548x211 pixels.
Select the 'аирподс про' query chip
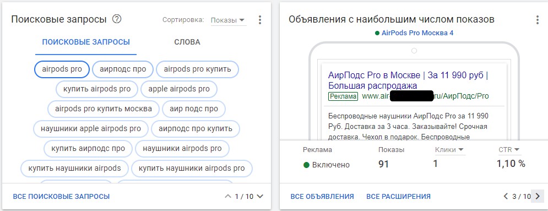tap(123, 69)
